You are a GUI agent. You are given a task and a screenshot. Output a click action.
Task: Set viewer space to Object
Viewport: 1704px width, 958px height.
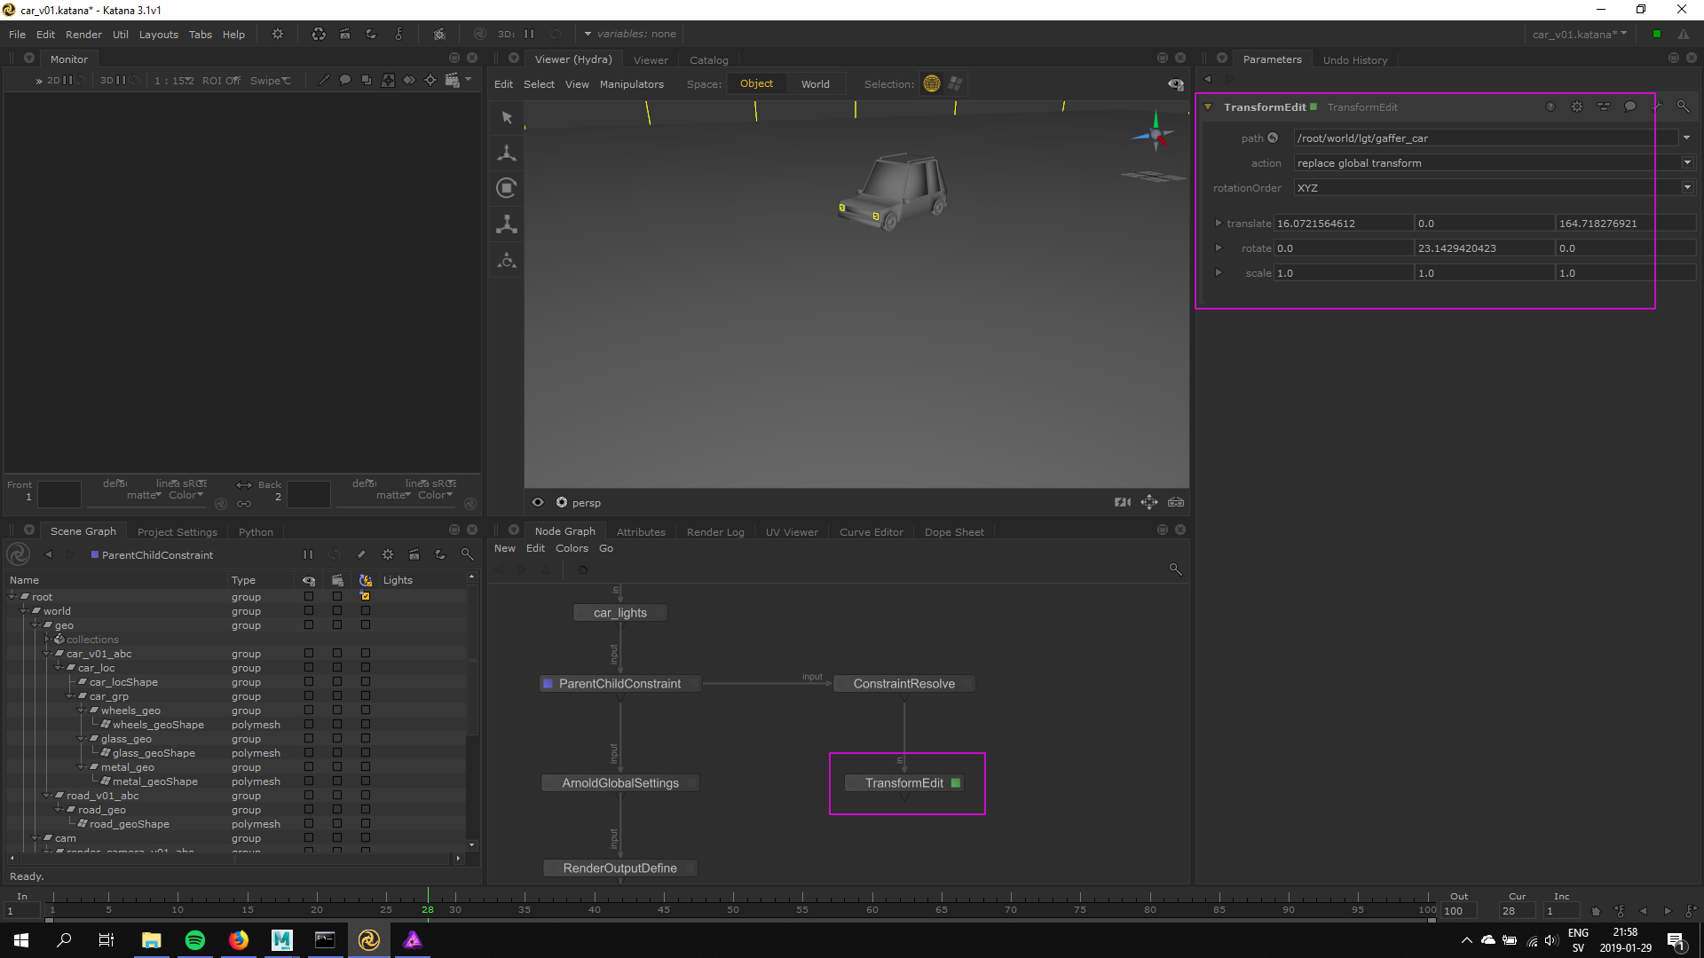point(757,83)
